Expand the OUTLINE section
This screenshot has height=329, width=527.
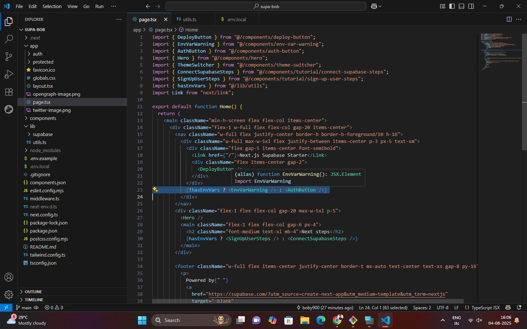[72, 292]
